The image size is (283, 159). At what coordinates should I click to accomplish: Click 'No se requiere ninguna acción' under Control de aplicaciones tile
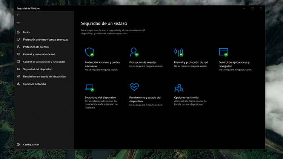click(x=235, y=70)
